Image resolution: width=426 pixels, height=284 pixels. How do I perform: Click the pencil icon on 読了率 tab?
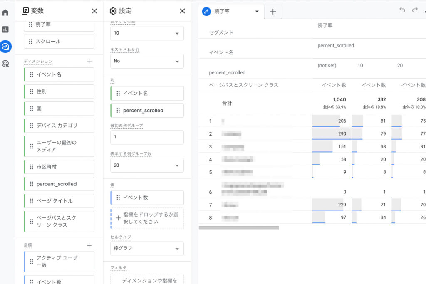(206, 11)
